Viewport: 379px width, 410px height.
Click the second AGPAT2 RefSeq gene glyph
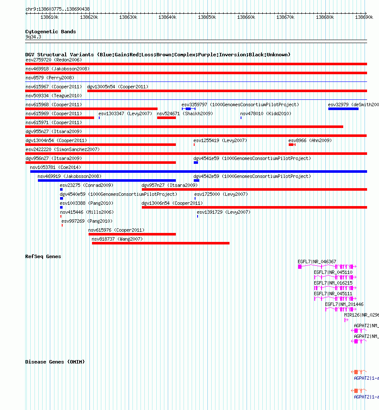[359, 341]
